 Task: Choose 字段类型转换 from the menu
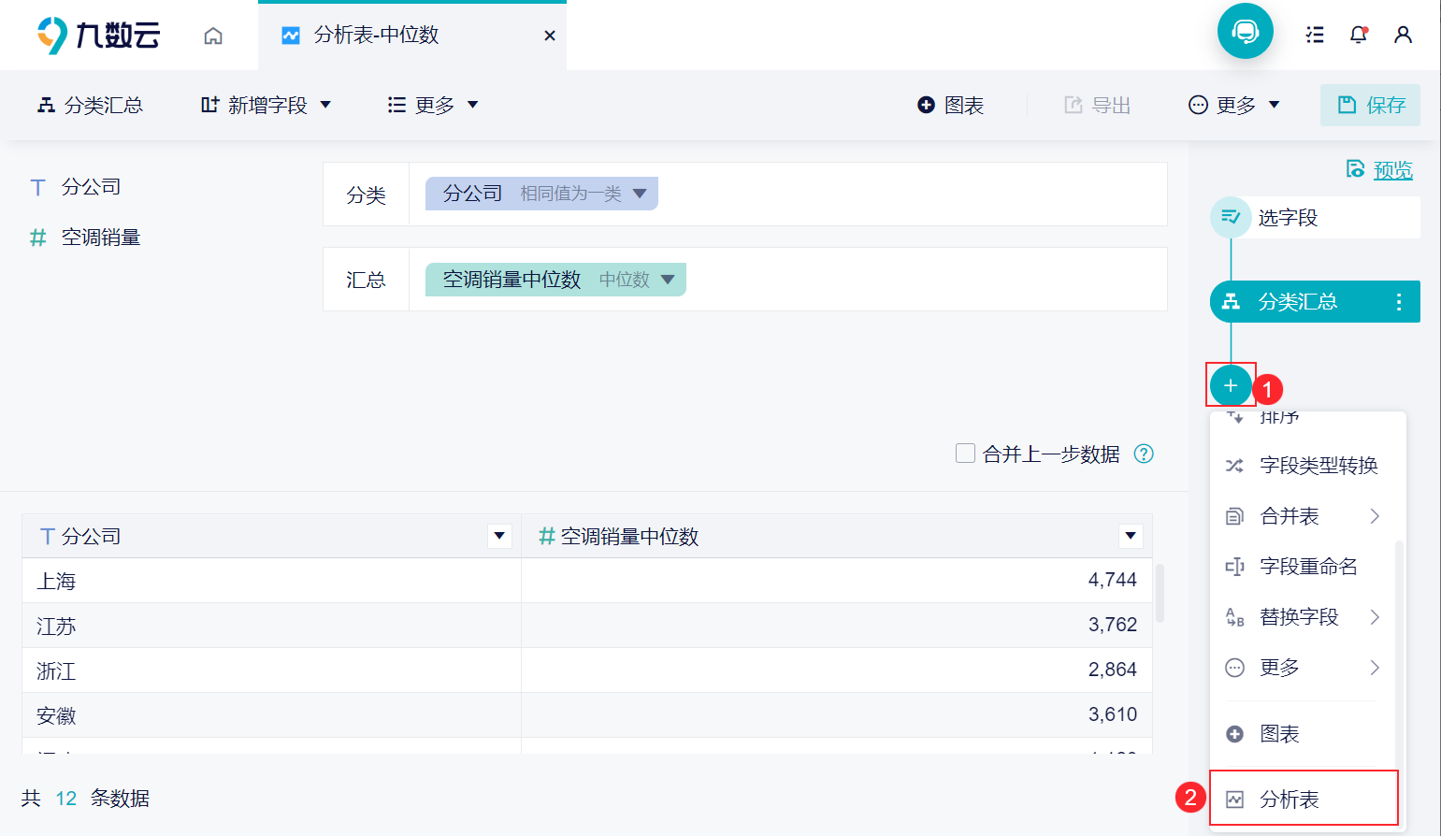click(x=1303, y=466)
